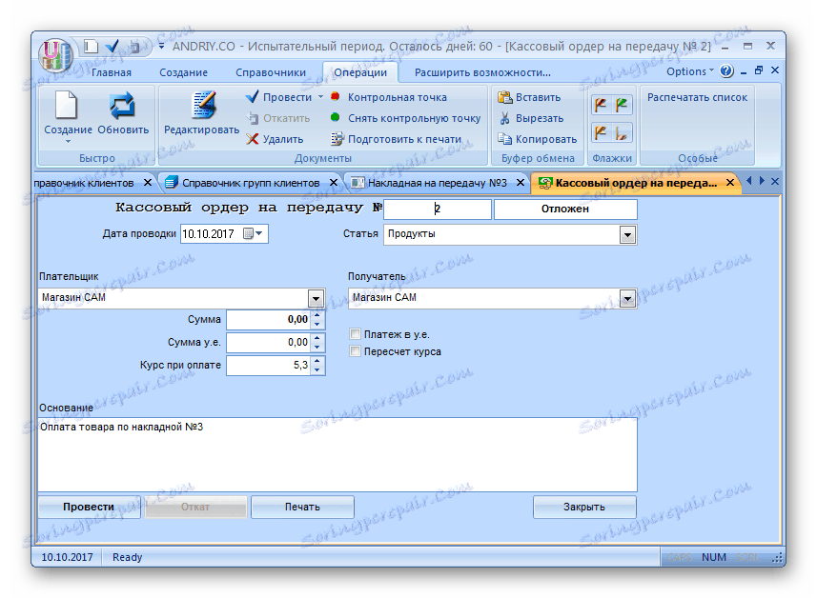Open the help question mark icon
The height and width of the screenshot is (598, 817).
pos(726,70)
